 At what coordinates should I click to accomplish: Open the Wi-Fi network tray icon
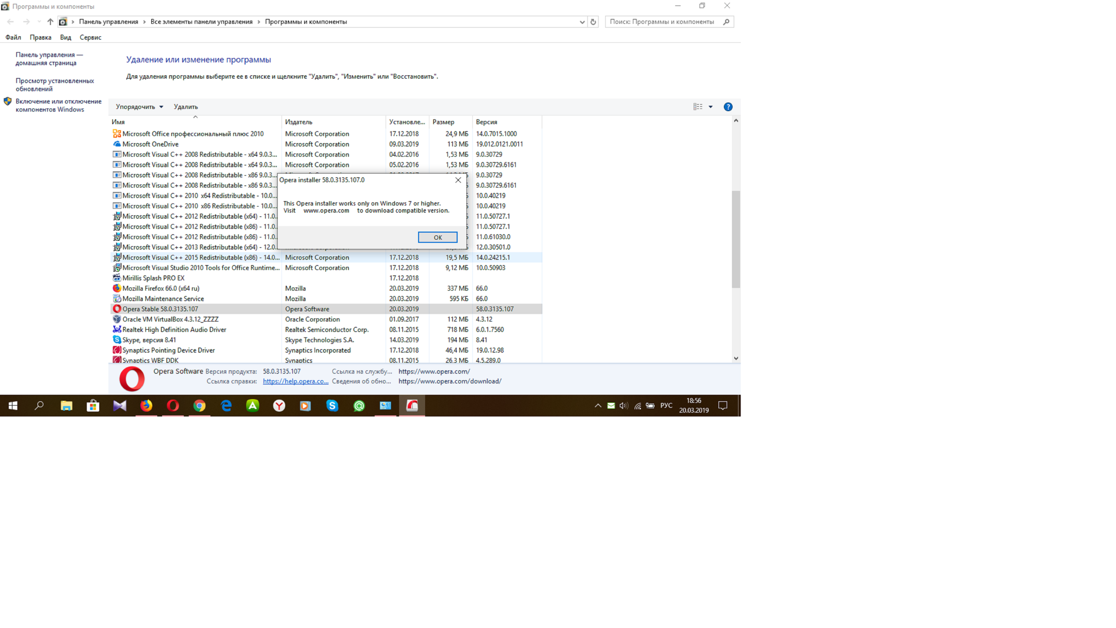[x=637, y=406]
